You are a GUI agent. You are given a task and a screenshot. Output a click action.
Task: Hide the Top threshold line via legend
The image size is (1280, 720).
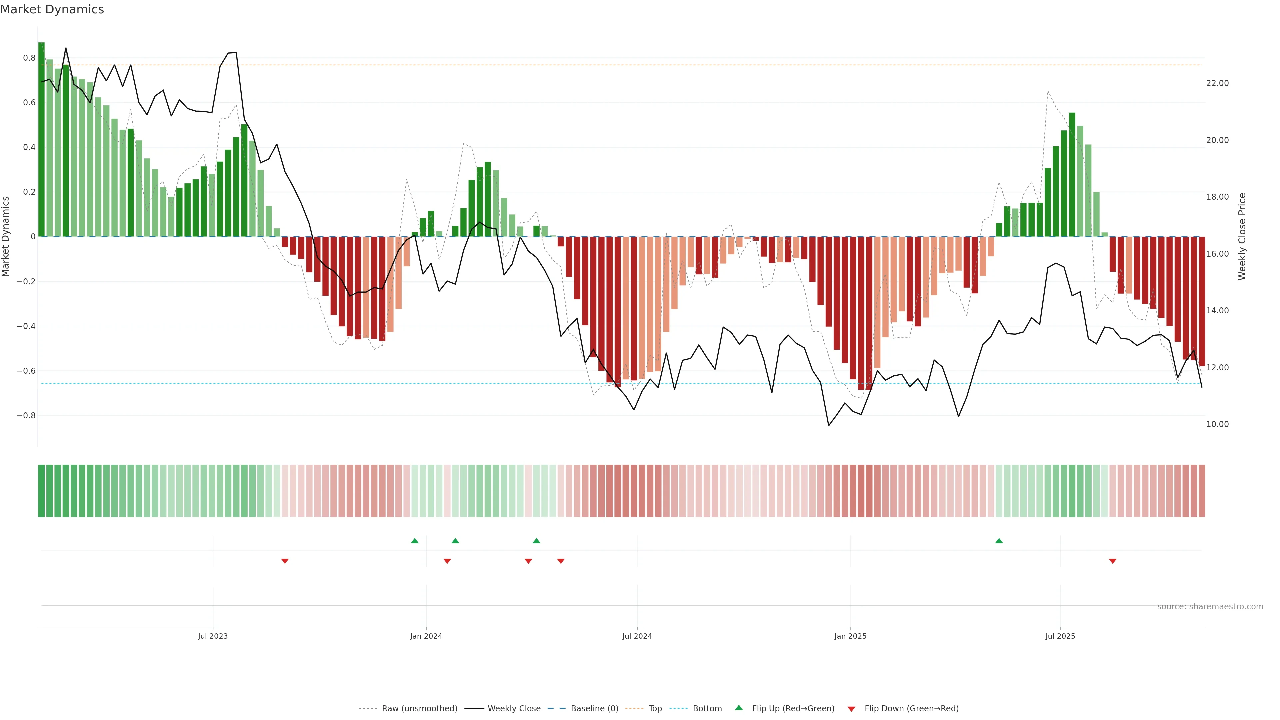[x=655, y=709]
